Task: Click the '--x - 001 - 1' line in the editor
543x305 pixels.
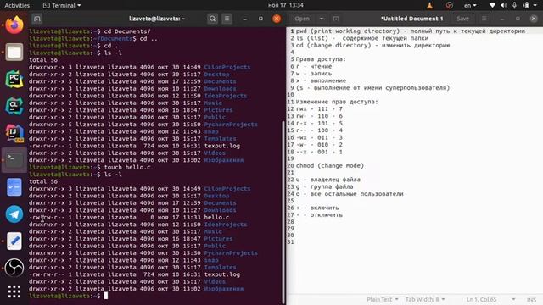Action: pos(319,152)
